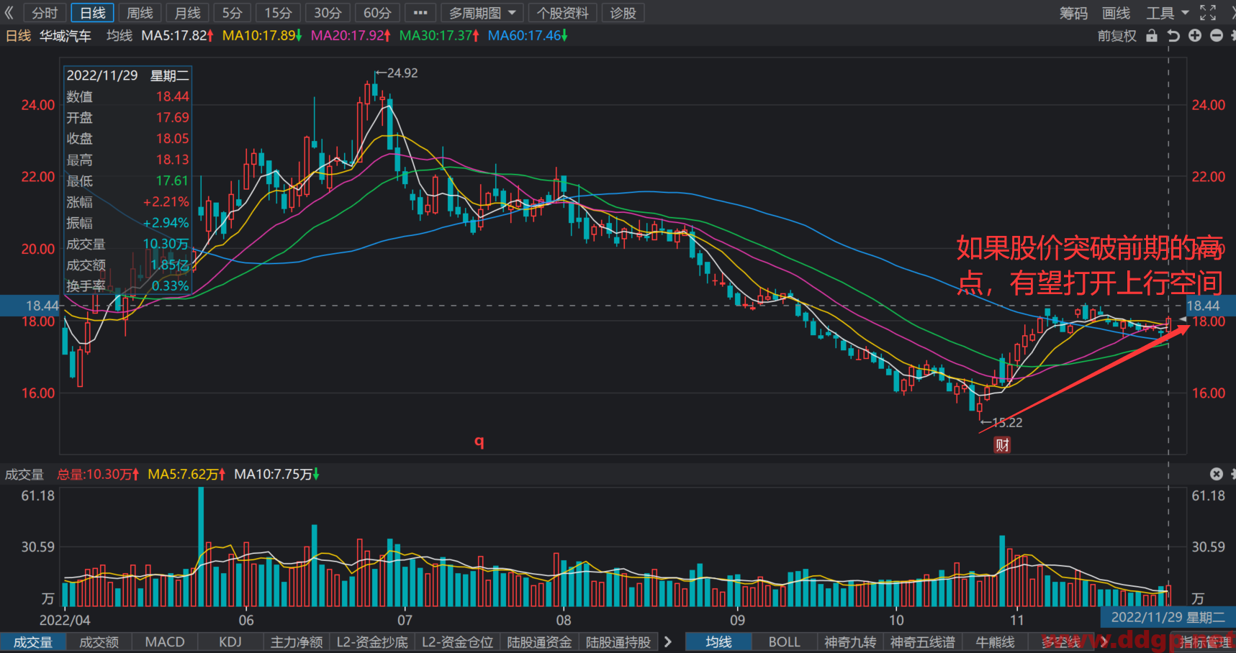Toggle the 均线 moving average overlay
Screen dimensions: 1236x653
(718, 641)
